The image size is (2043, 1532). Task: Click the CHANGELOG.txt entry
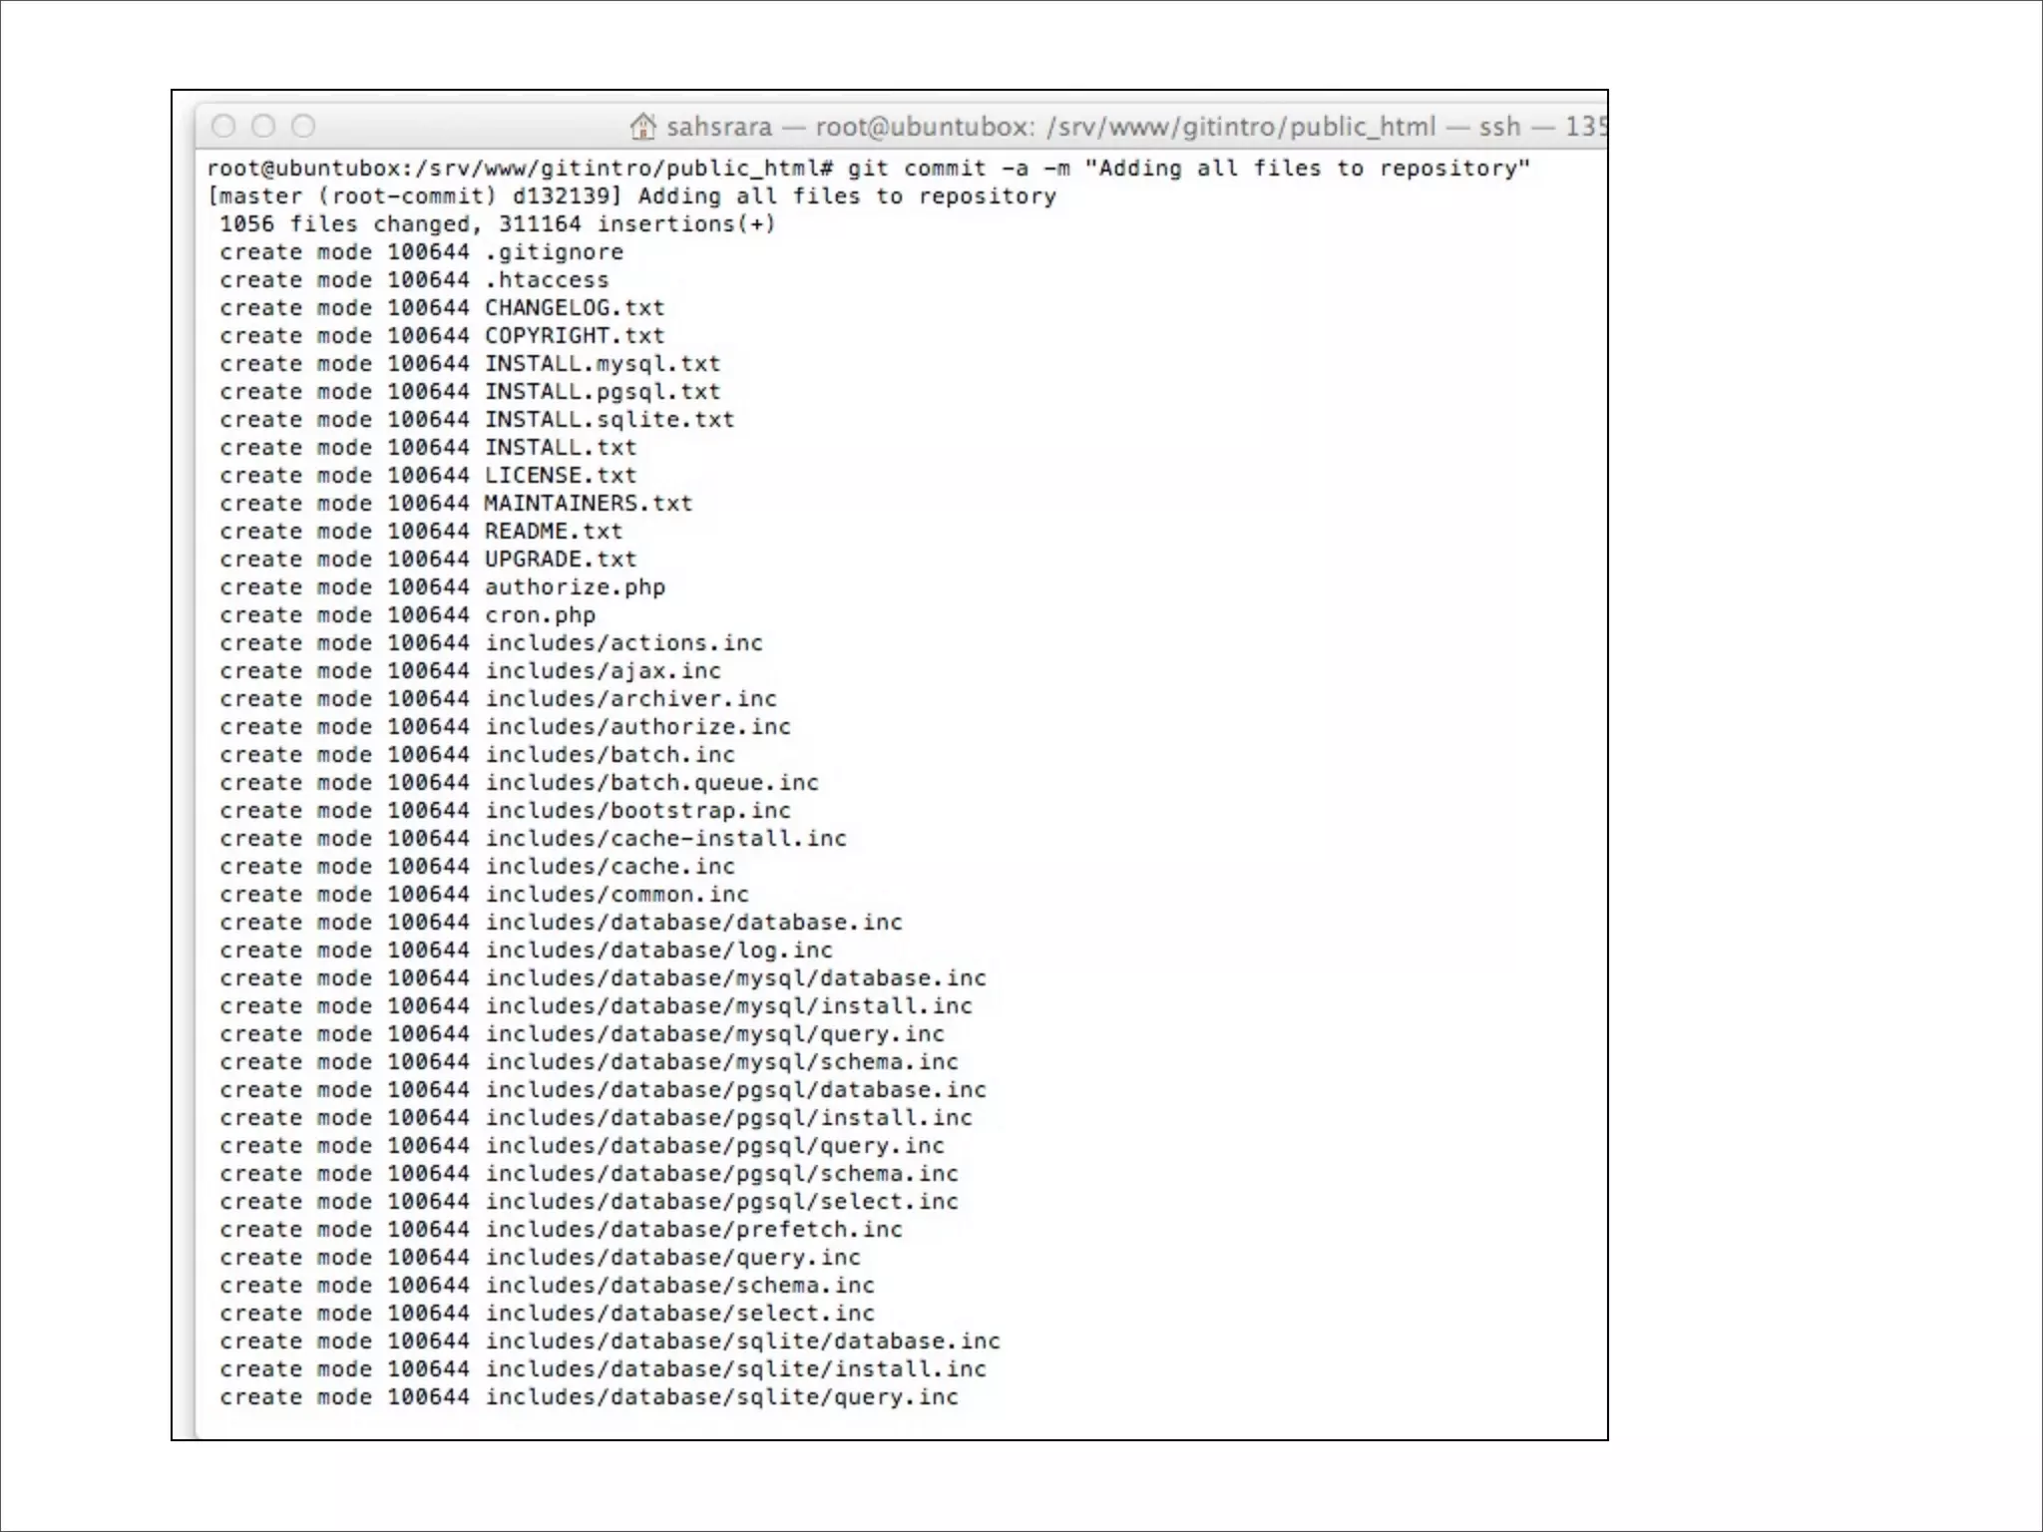click(x=575, y=308)
